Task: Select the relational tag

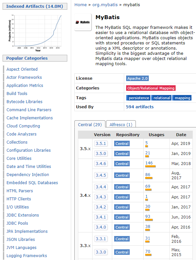Action: tap(161, 98)
